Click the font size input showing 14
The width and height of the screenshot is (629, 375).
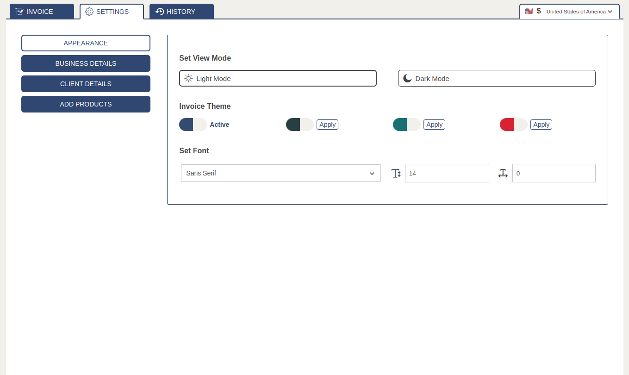click(447, 173)
